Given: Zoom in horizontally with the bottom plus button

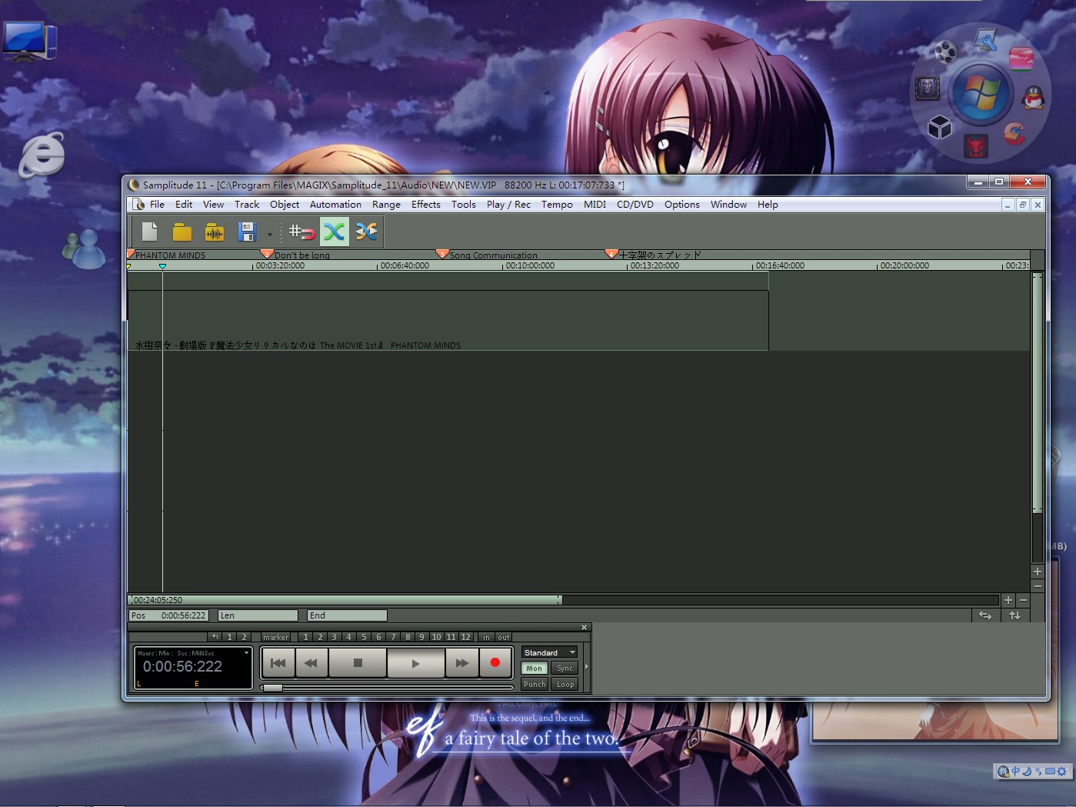Looking at the screenshot, I should tap(1008, 600).
